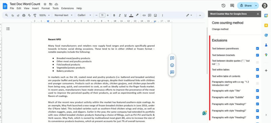The width and height of the screenshot is (271, 123).
Task: Get add-ons plus icon
Action: [x=266, y=70]
